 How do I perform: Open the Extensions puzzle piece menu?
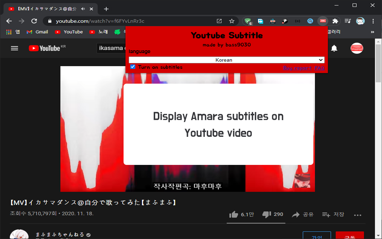click(x=335, y=21)
